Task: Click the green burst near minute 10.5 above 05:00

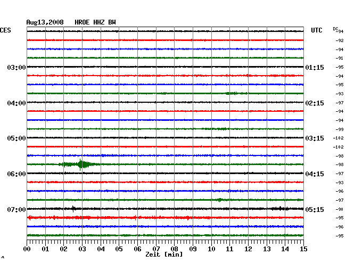Action: click(222, 129)
